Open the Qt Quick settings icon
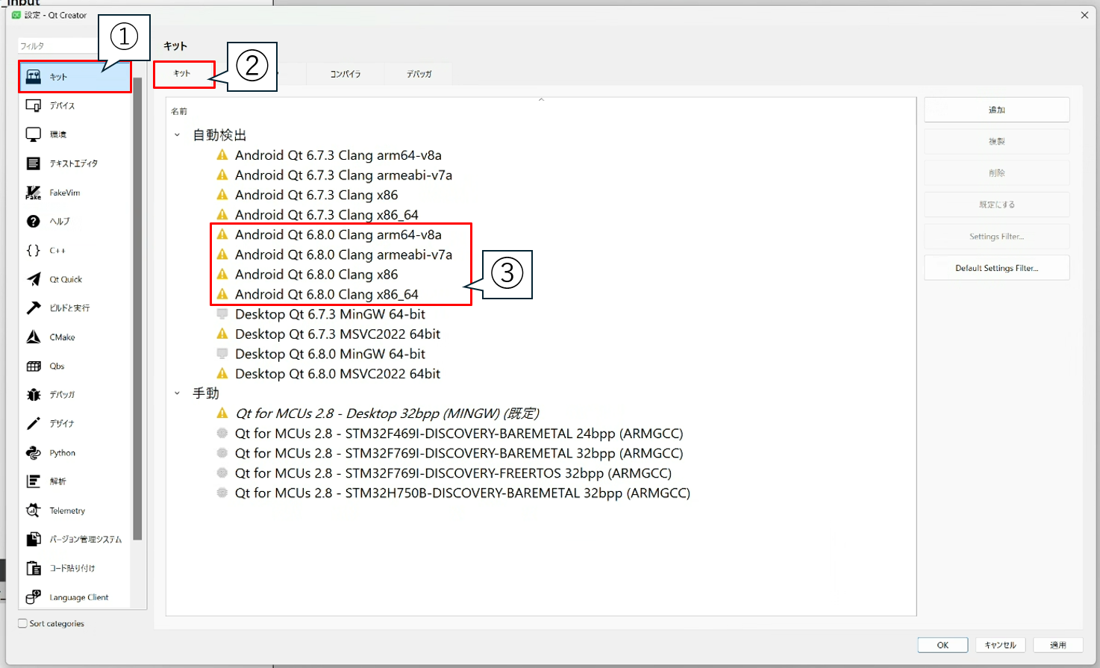1100x668 pixels. click(x=34, y=279)
